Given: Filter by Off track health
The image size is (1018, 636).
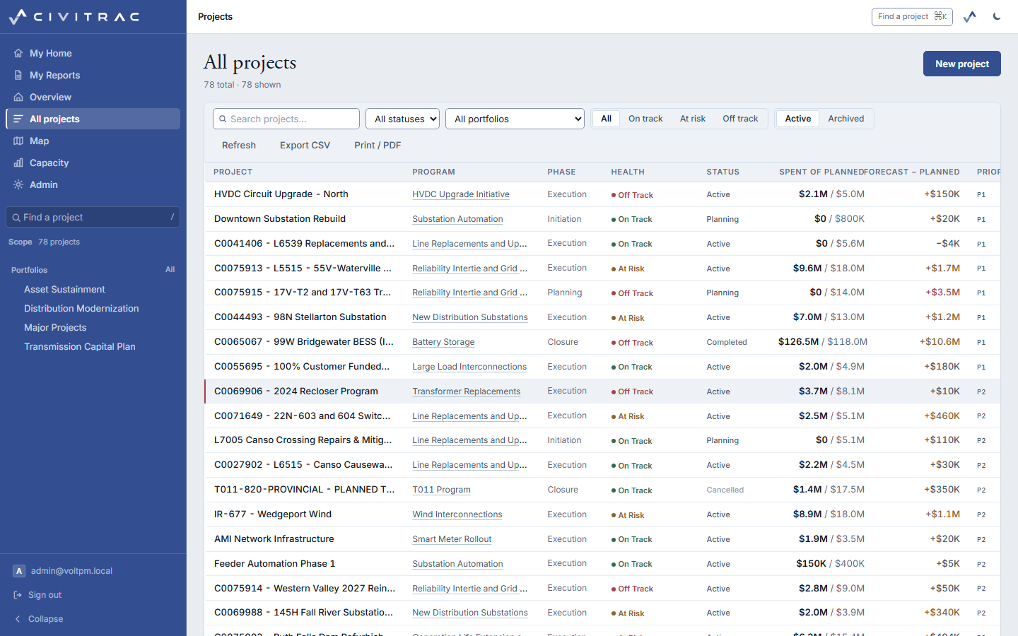Looking at the screenshot, I should [x=740, y=119].
